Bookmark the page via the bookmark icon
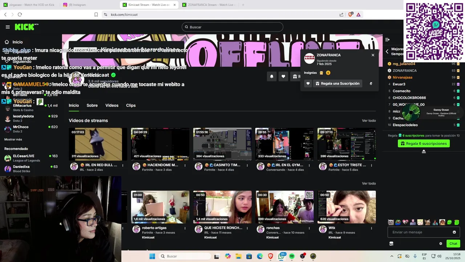This screenshot has height=262, width=465. point(96,15)
